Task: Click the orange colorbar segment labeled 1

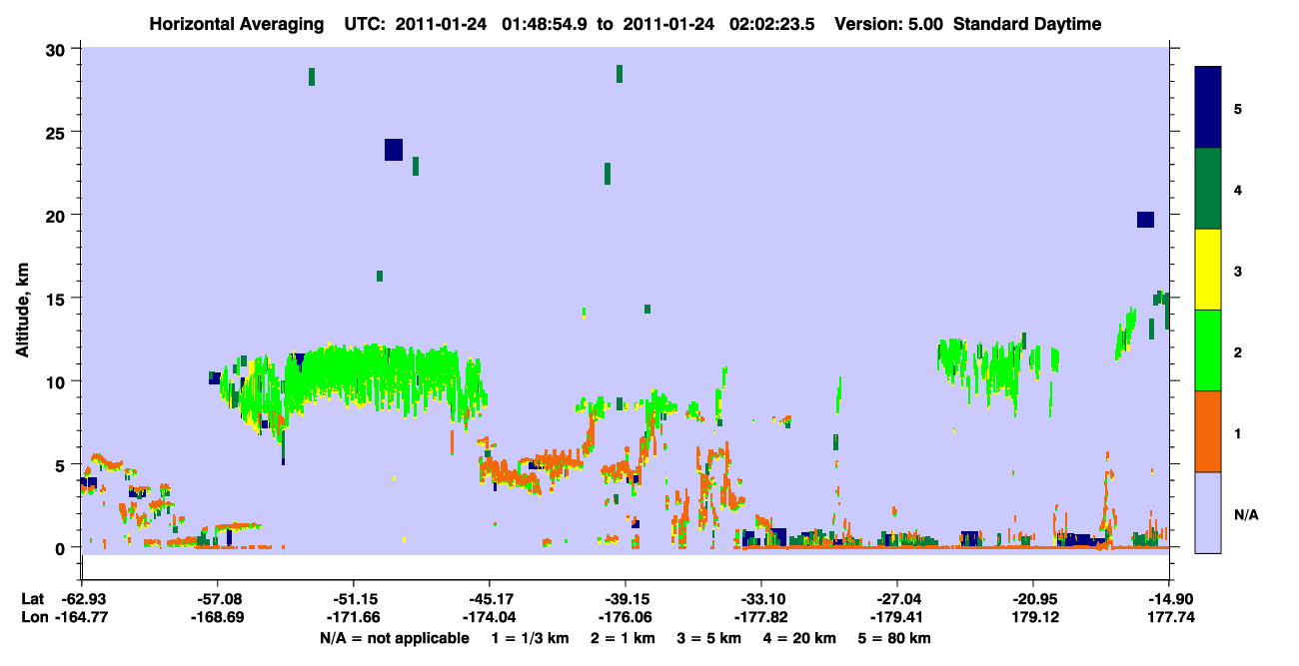Action: point(1208,431)
